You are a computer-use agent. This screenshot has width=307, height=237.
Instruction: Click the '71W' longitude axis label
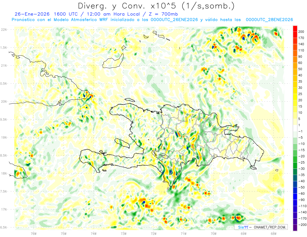point(183,234)
